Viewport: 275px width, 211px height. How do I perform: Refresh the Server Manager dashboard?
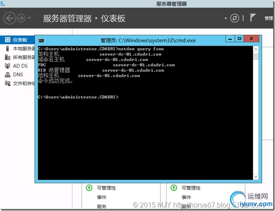234,18
